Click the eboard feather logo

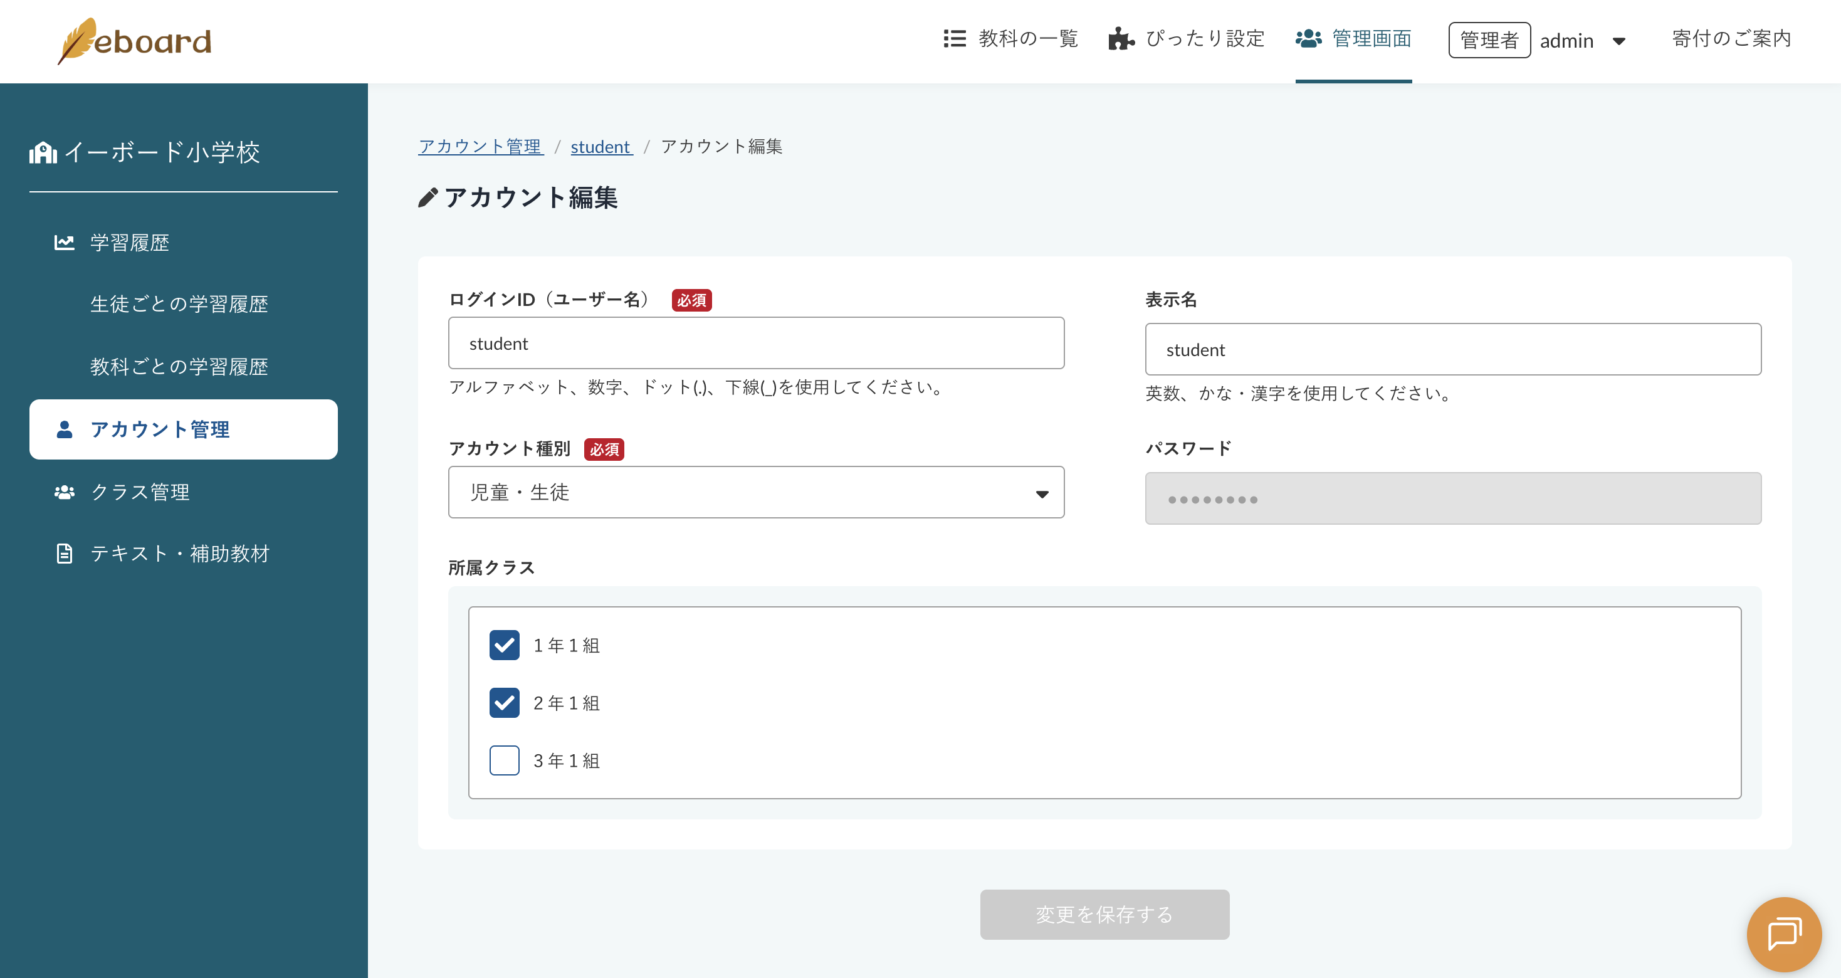[134, 41]
